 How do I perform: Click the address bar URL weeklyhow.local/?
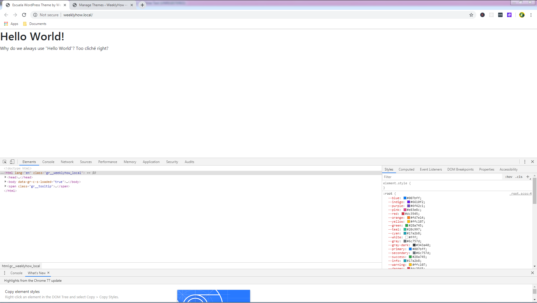click(78, 15)
